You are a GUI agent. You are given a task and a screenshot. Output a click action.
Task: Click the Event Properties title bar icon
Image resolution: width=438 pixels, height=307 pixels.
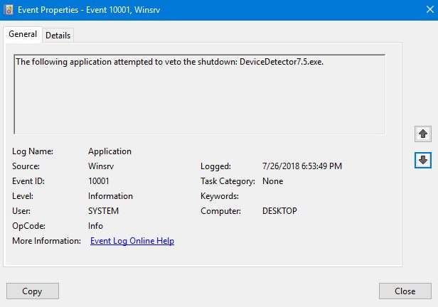click(x=9, y=10)
